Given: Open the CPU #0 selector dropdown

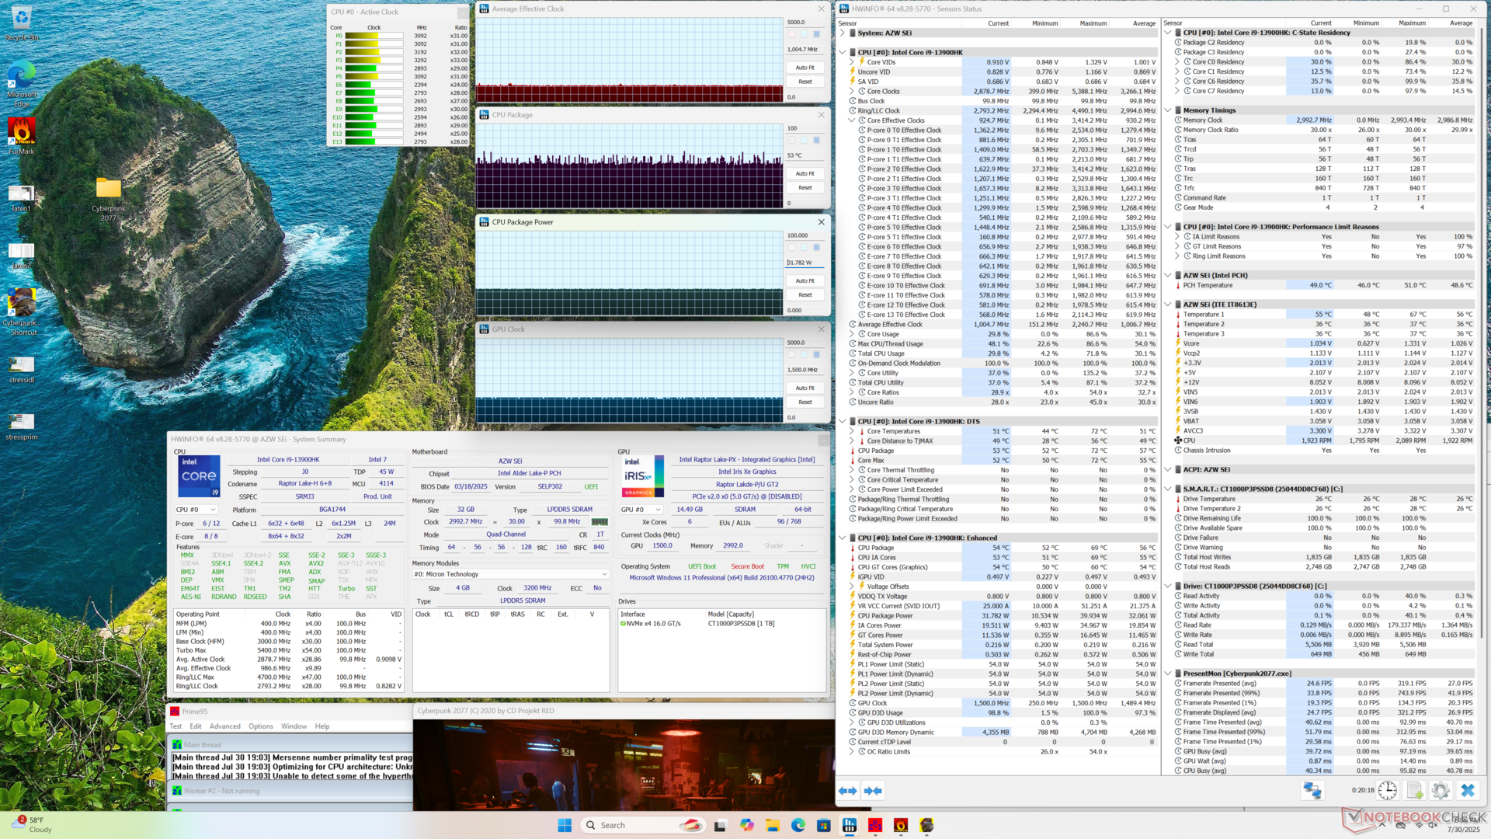Looking at the screenshot, I should click(196, 510).
